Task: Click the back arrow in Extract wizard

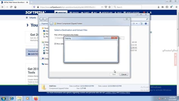Action: tap(51, 24)
